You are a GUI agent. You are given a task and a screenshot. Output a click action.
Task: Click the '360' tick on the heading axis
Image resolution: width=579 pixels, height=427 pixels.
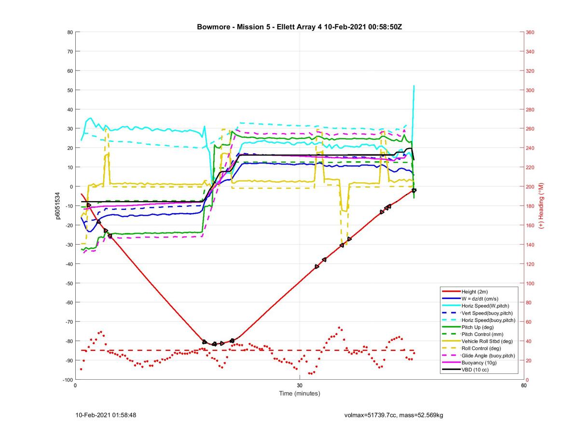point(530,32)
